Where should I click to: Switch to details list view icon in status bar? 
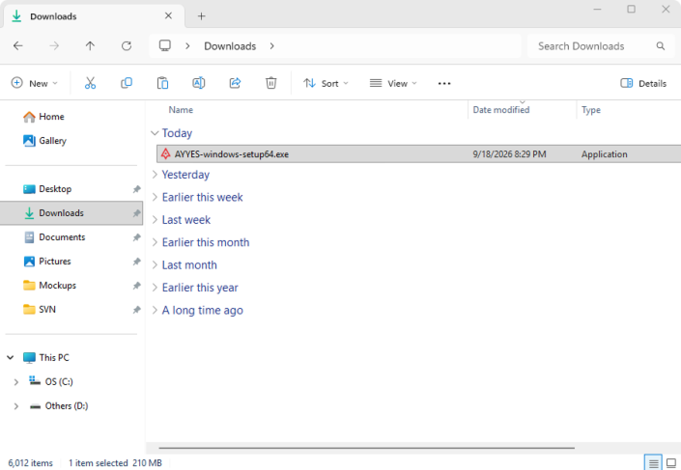pos(653,463)
